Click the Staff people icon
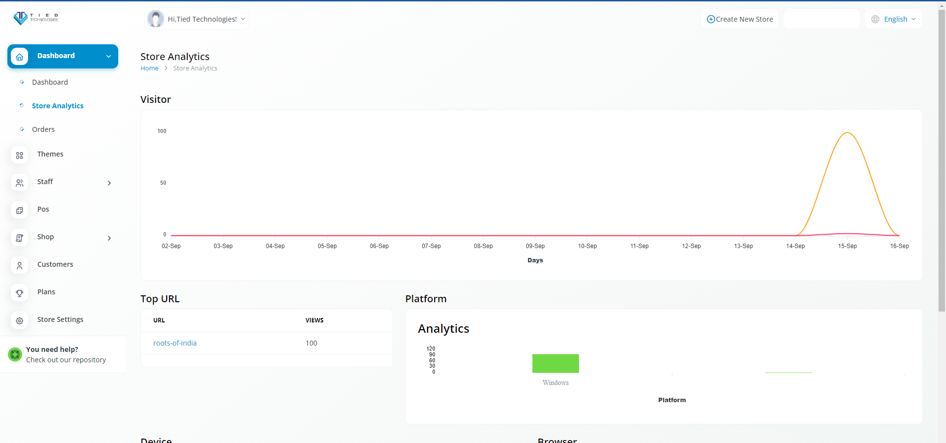 [x=20, y=183]
